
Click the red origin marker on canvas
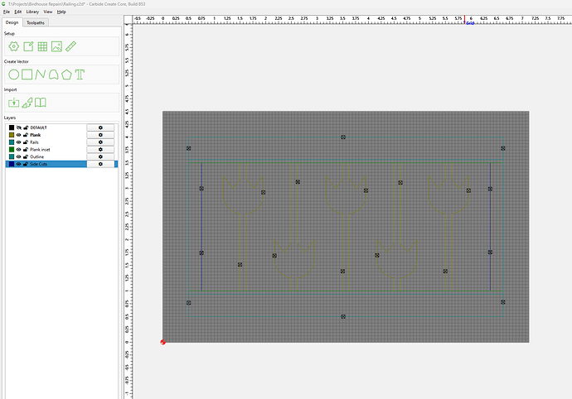[x=162, y=342]
